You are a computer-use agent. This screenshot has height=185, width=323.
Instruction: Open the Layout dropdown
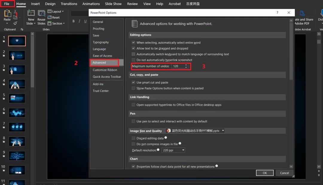[56, 12]
